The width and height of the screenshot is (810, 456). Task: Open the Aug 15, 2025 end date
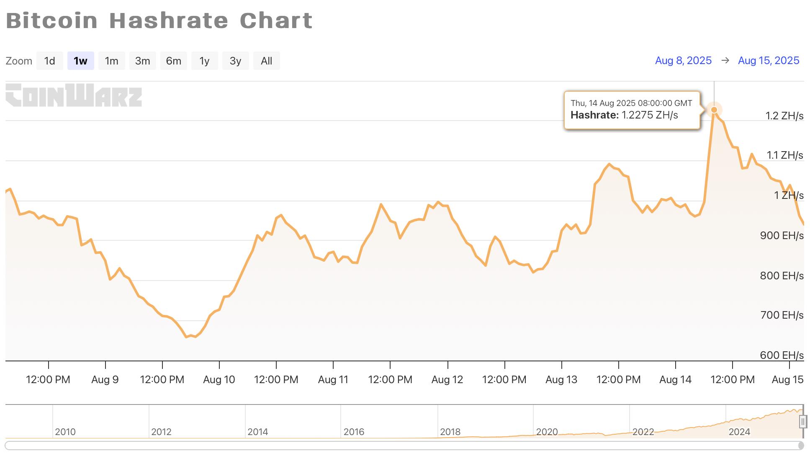[769, 61]
